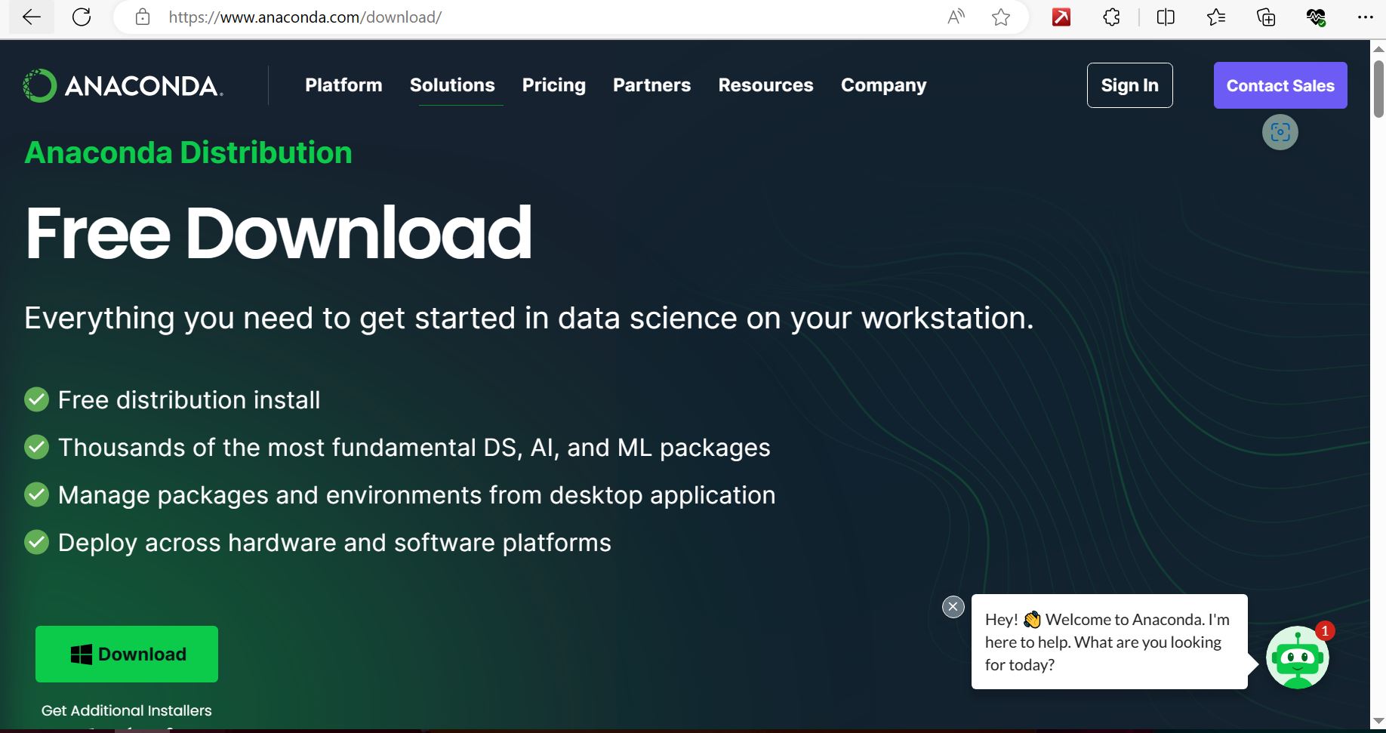Toggle the split screen icon
This screenshot has height=733, width=1386.
(1166, 17)
